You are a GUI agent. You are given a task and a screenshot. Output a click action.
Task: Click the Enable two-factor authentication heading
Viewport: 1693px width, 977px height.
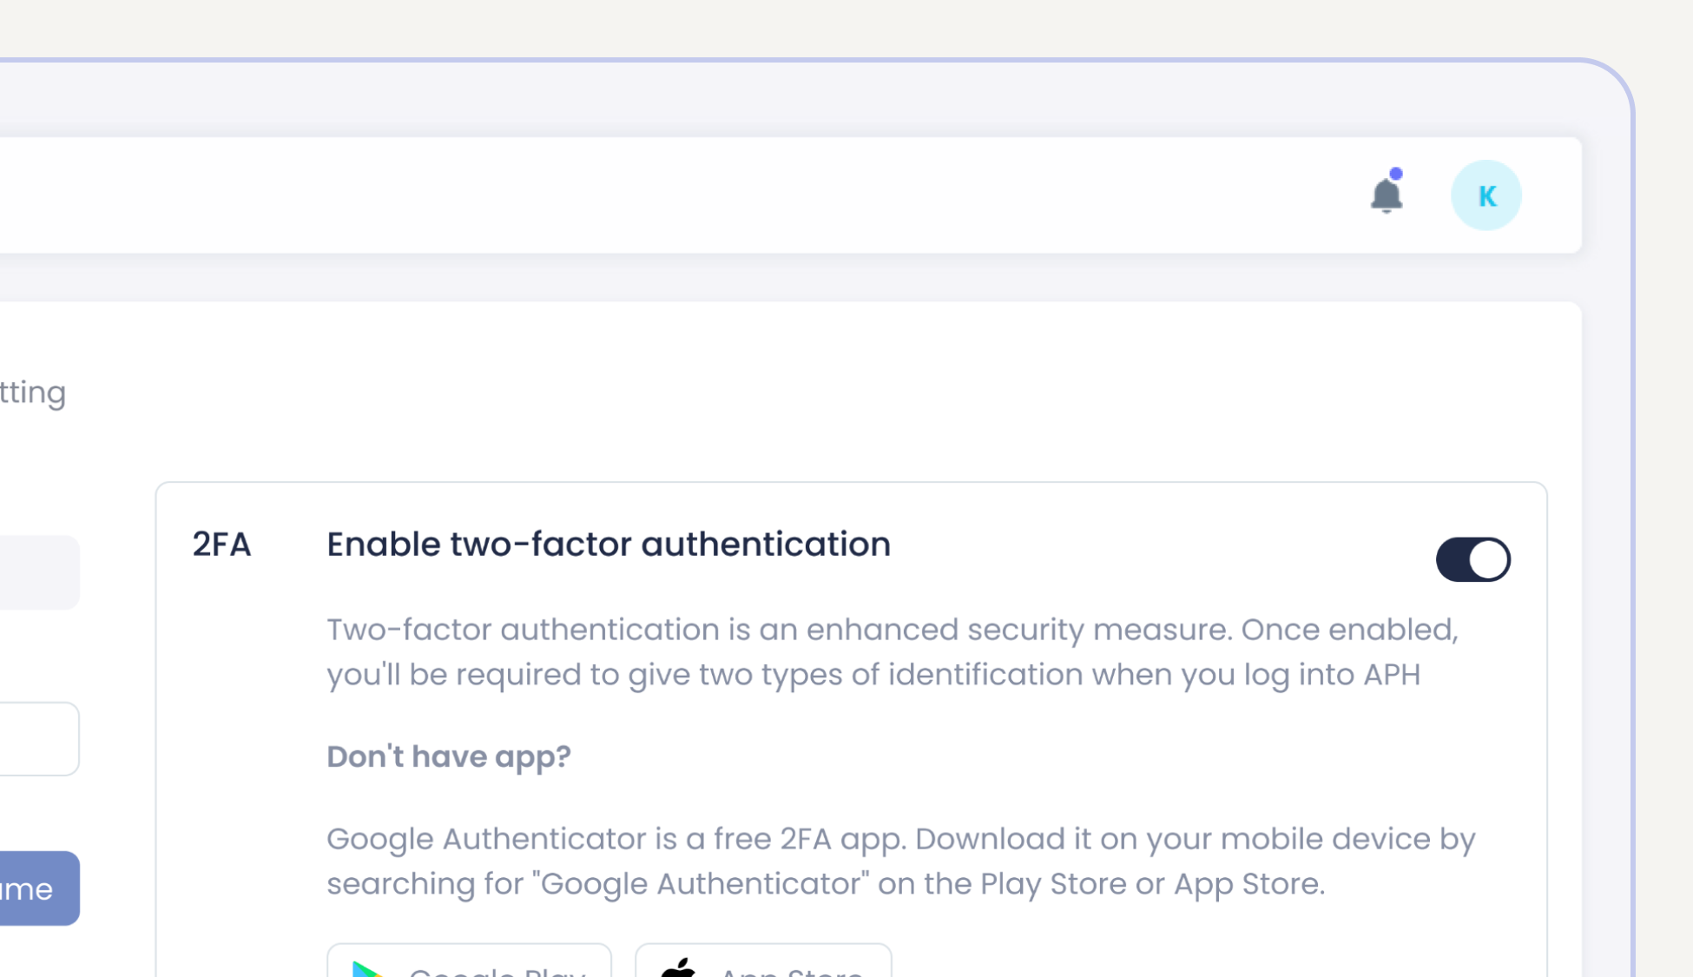point(609,545)
